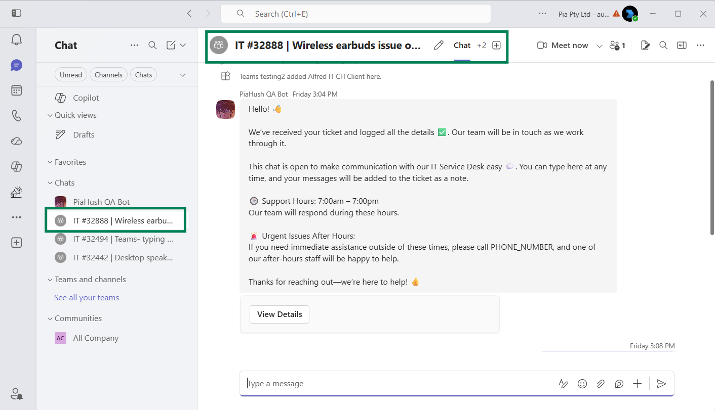Open Settings and more ellipsis in title bar
This screenshot has height=410, width=715.
(x=542, y=14)
